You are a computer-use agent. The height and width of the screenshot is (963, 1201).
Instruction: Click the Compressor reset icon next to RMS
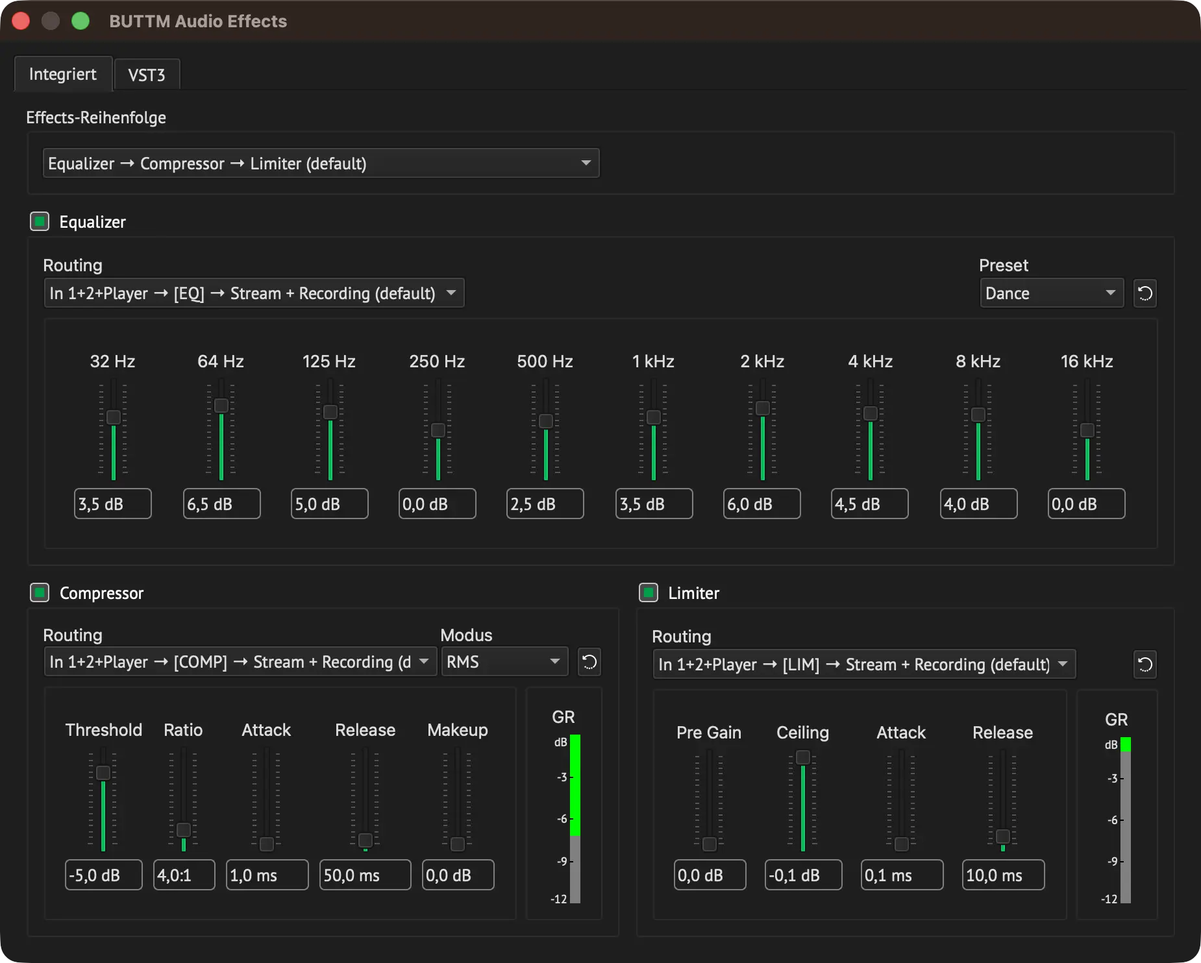pos(589,662)
